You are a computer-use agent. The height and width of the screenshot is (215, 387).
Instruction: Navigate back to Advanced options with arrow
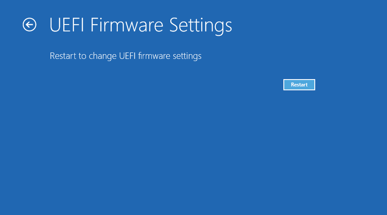29,25
